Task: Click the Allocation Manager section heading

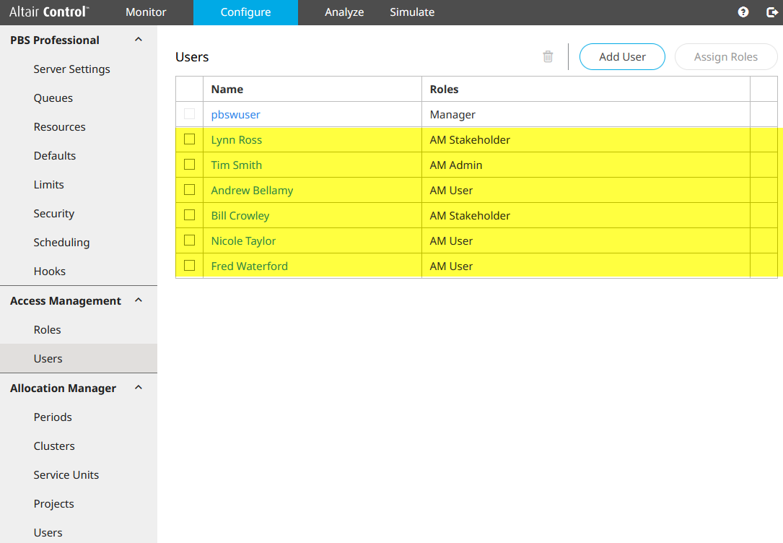Action: point(63,388)
